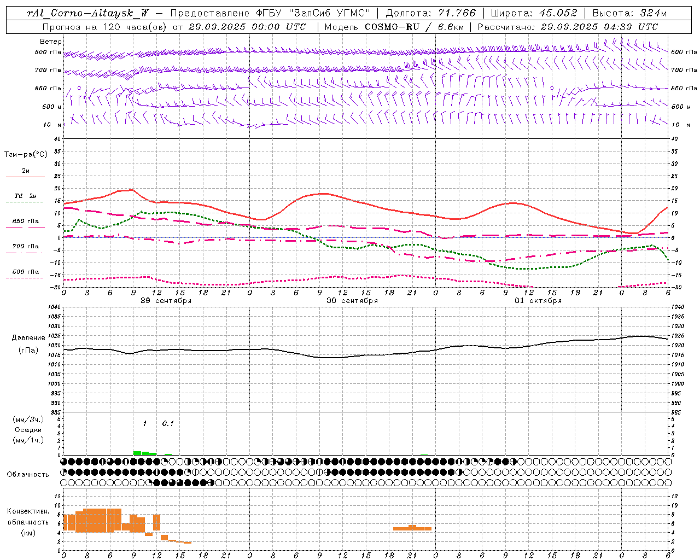Click the 30 сентября date label
The height and width of the screenshot is (560, 700).
click(x=352, y=300)
